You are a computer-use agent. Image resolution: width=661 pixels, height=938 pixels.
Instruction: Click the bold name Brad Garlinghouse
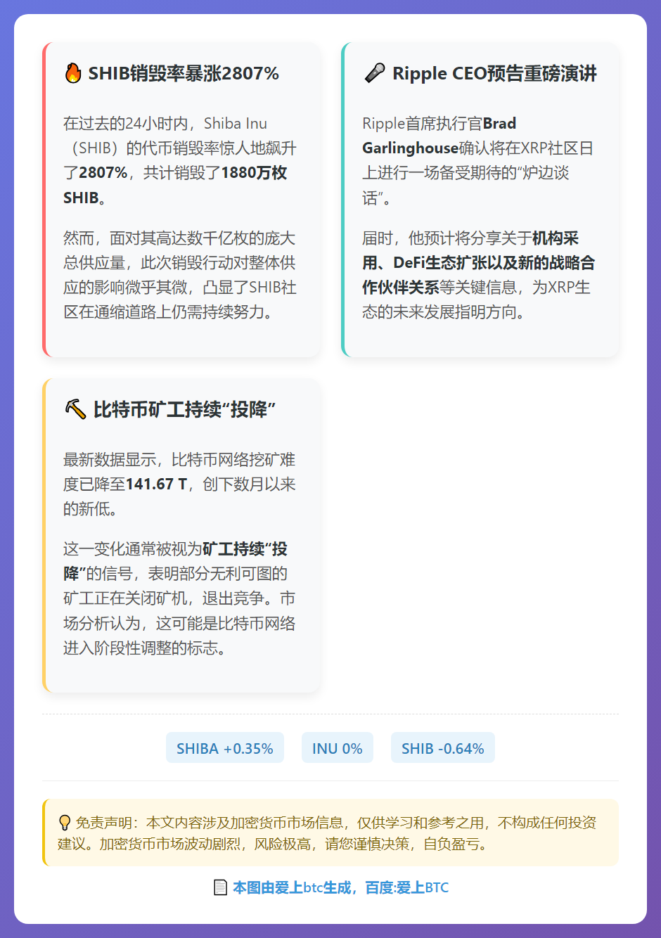[439, 136]
